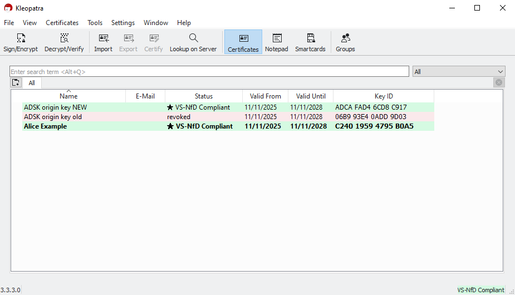Select the All tab
The image size is (515, 295).
(32, 83)
